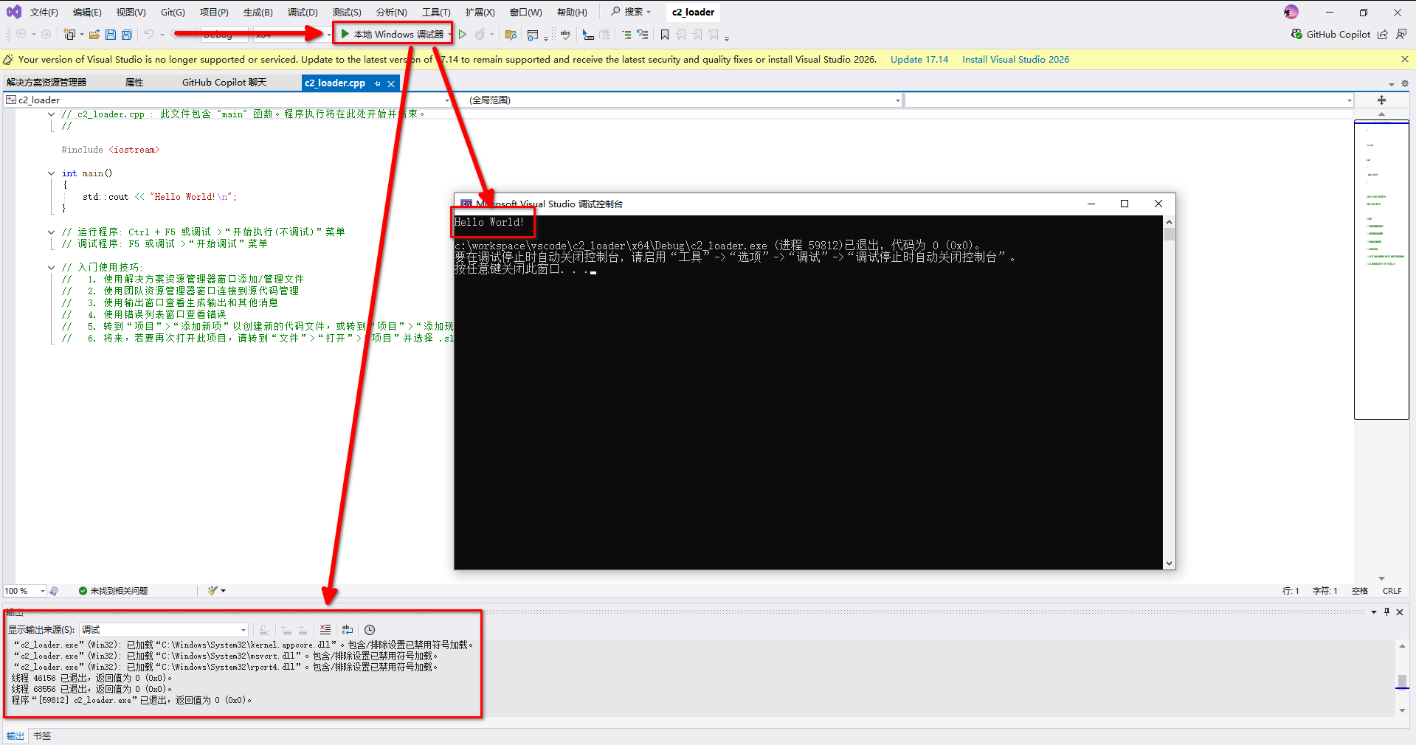
Task: Open the 显示输出来源 dropdown
Action: click(243, 630)
